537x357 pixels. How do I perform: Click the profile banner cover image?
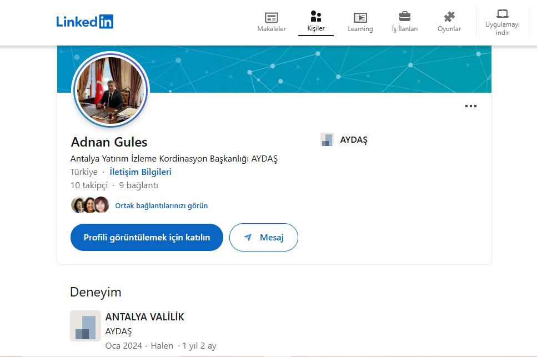pyautogui.click(x=333, y=69)
